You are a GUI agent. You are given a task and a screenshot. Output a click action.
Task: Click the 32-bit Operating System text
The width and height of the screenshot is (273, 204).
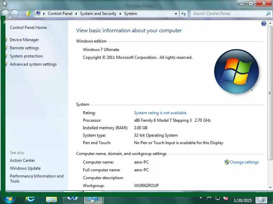click(156, 135)
